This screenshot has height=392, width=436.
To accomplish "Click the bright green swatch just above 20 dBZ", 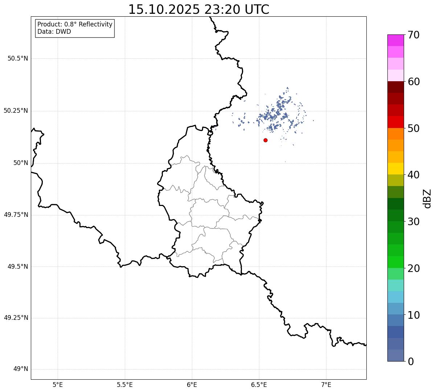I will [395, 262].
